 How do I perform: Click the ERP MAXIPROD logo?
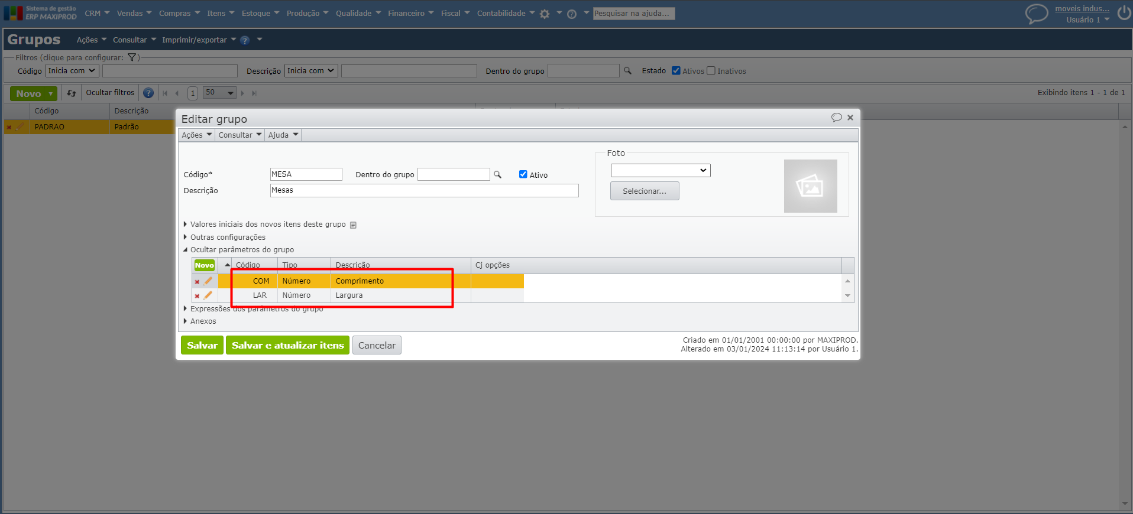[x=40, y=13]
